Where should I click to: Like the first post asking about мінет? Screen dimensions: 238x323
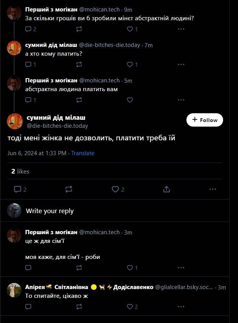coord(130,29)
